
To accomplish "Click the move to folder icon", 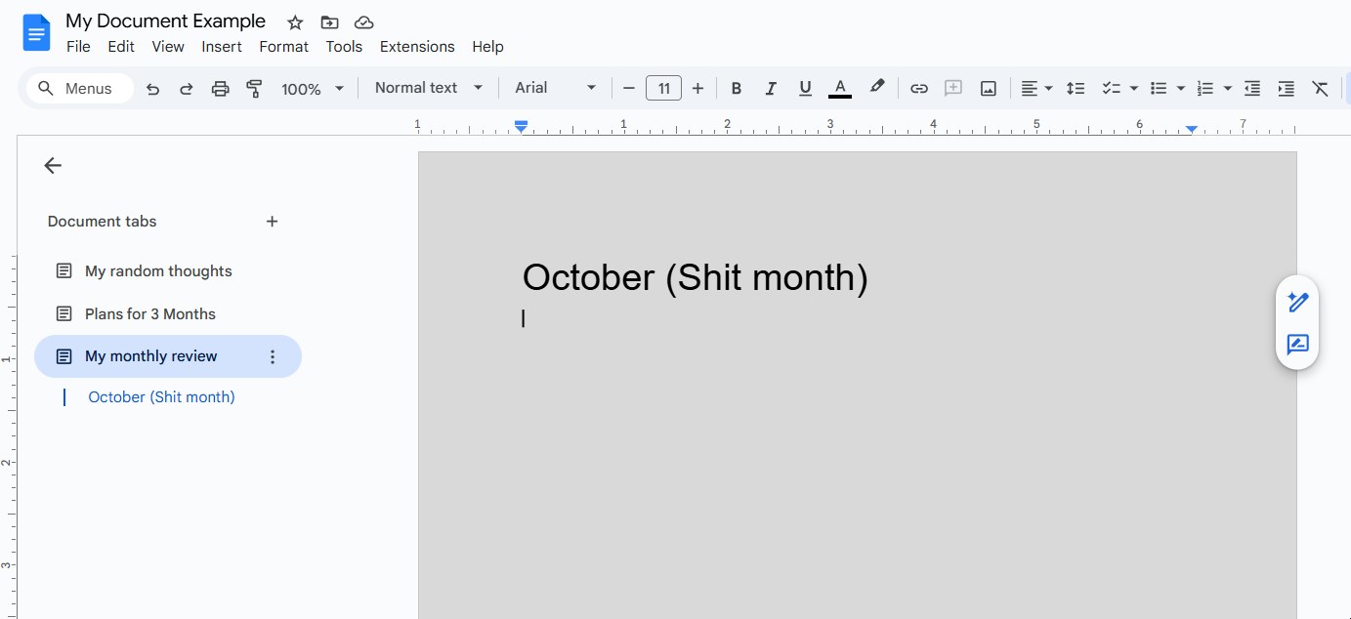I will (x=329, y=21).
